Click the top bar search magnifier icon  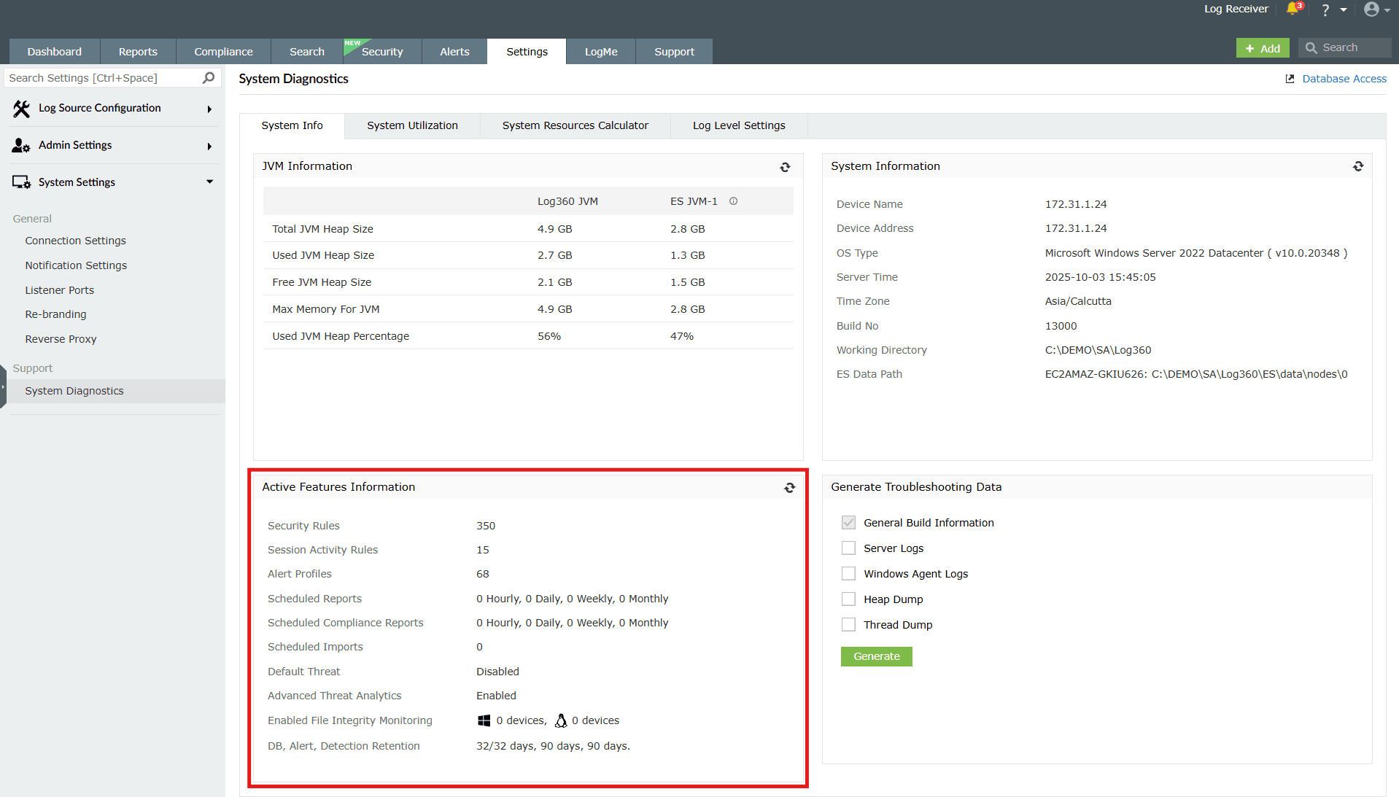[1311, 48]
